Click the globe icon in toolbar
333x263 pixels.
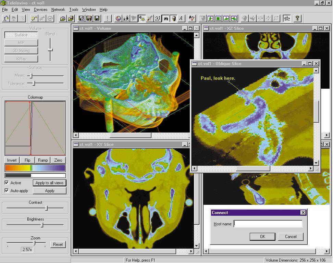click(118, 18)
